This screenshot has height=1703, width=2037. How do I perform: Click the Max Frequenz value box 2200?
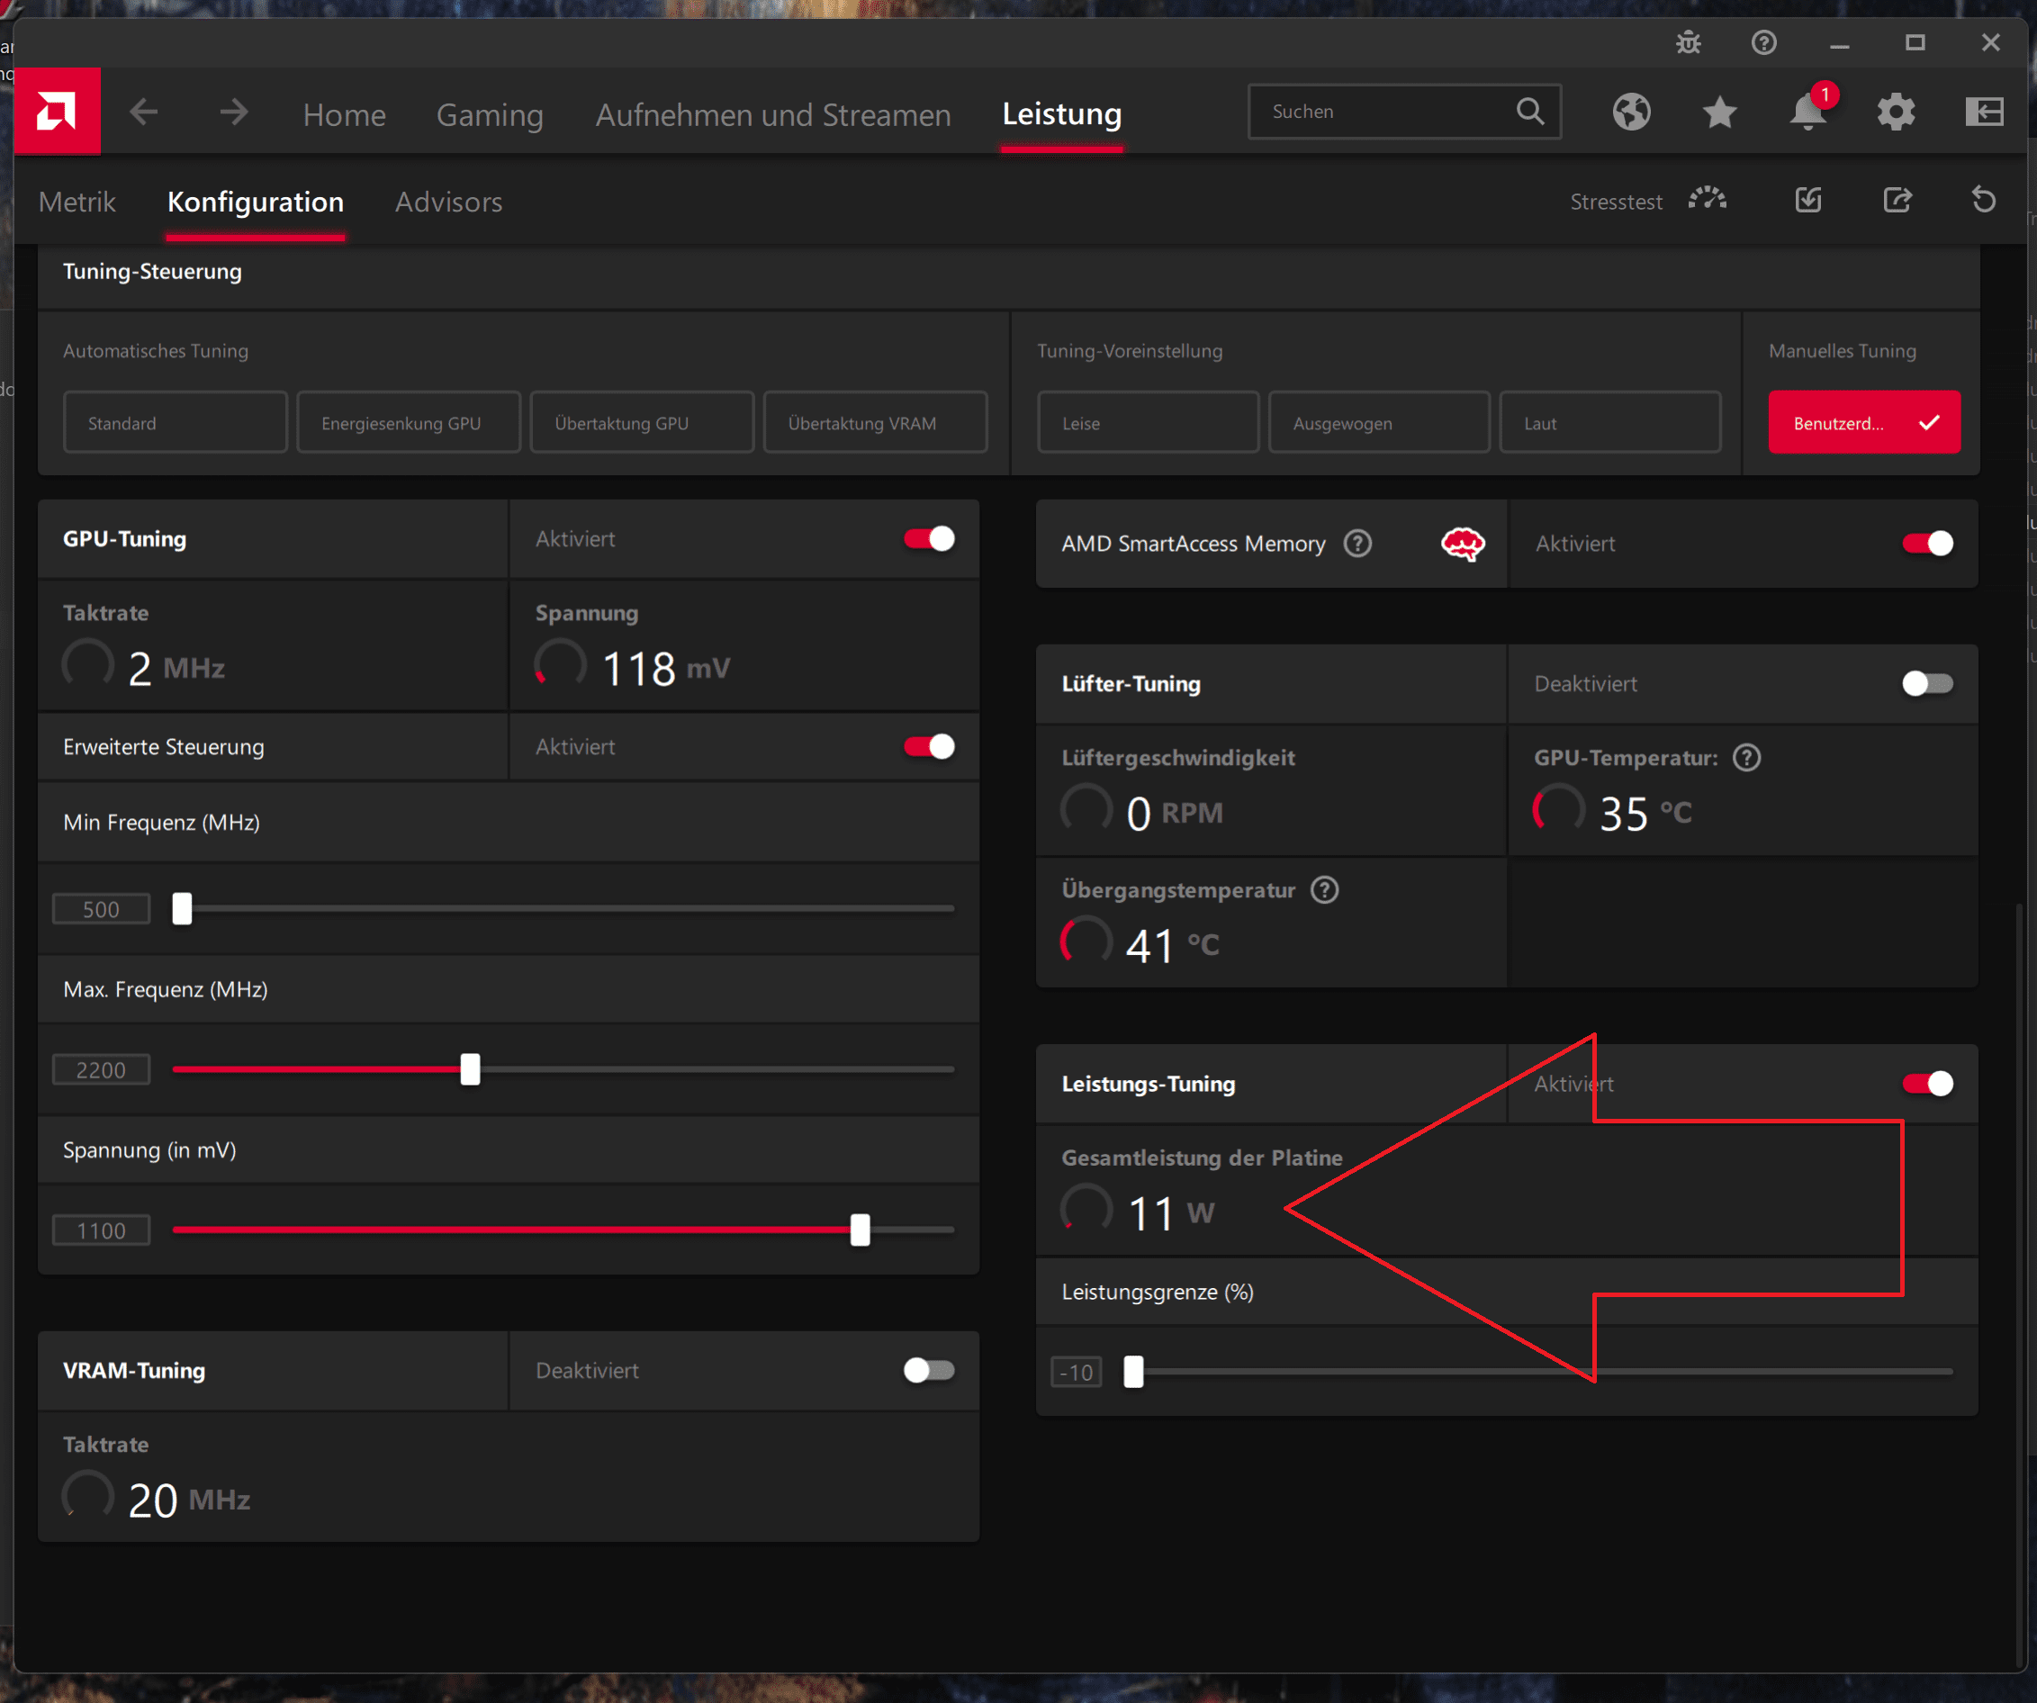pos(101,1071)
